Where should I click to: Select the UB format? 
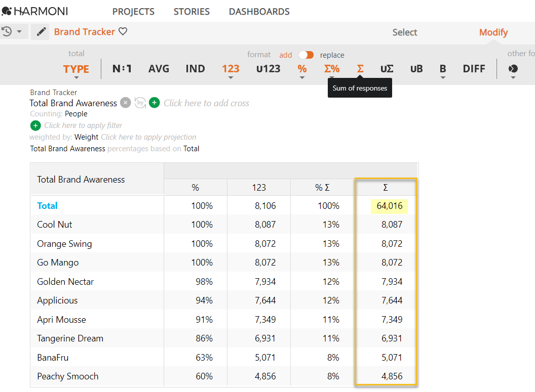pyautogui.click(x=416, y=69)
